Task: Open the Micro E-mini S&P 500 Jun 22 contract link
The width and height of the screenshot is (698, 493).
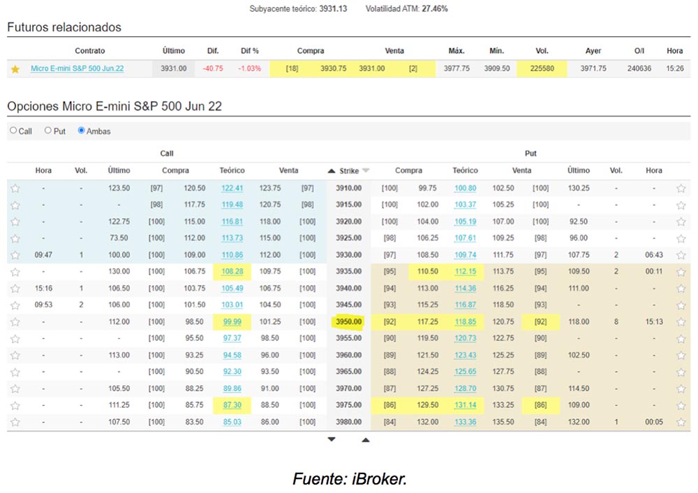Action: pos(77,68)
